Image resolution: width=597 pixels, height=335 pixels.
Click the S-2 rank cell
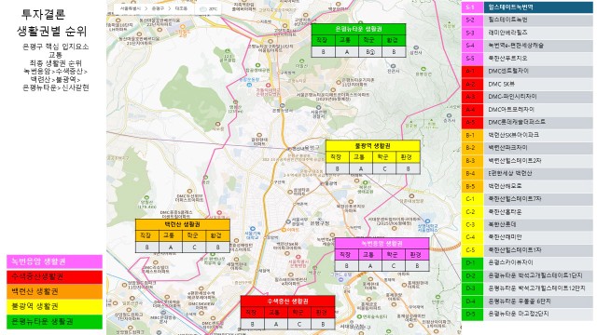472,20
